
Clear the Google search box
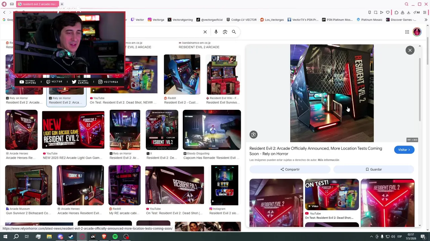click(205, 32)
